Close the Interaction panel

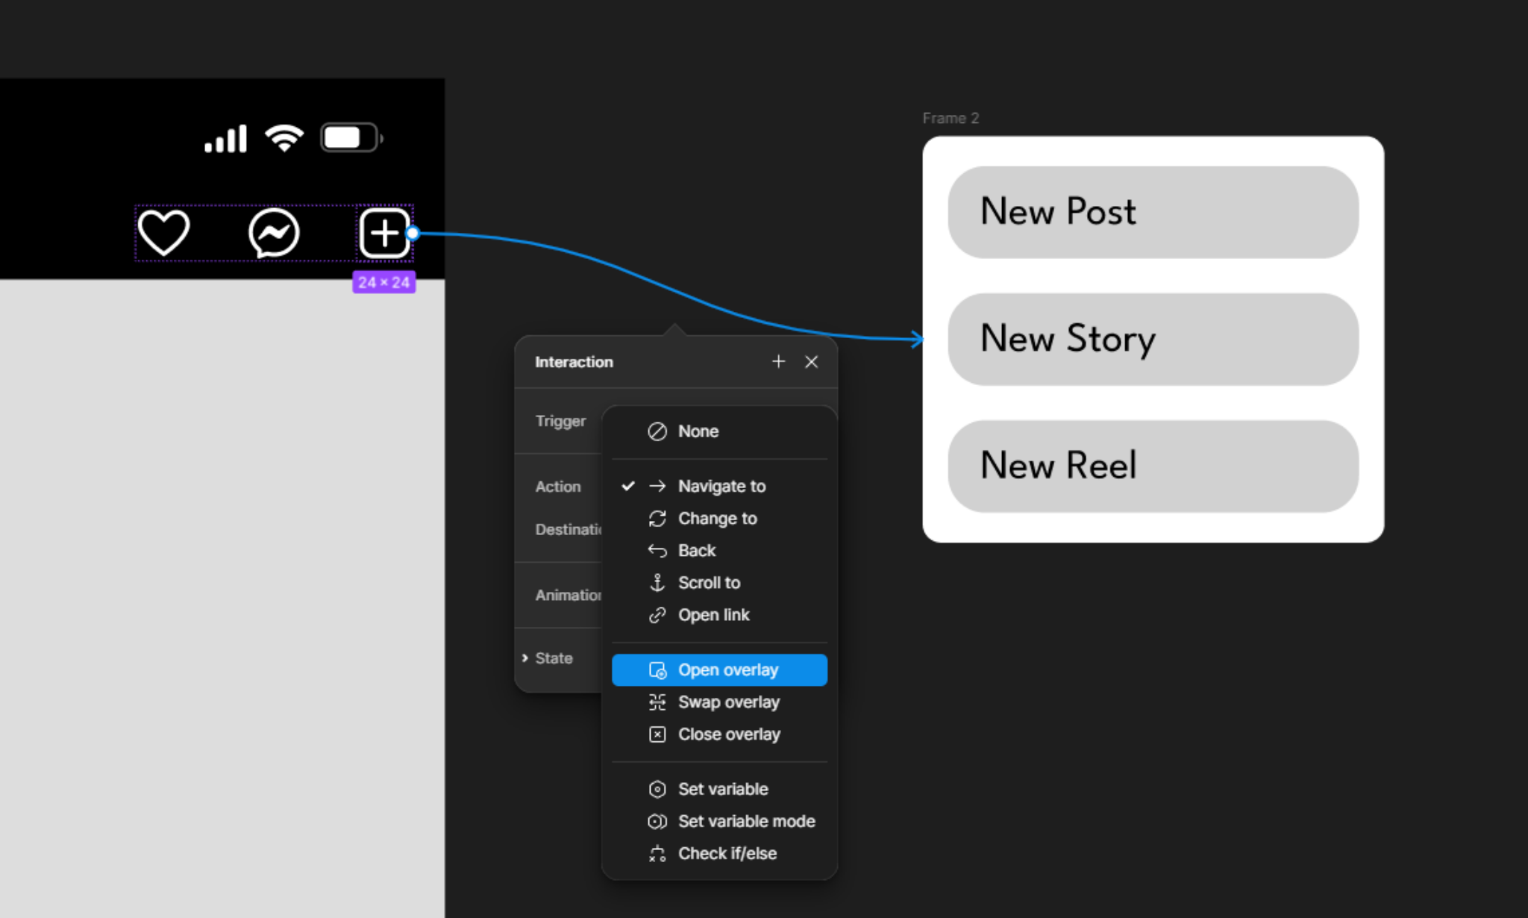click(x=812, y=362)
